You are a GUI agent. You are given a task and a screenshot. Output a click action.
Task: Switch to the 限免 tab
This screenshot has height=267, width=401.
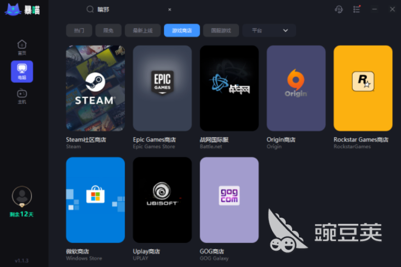click(108, 30)
